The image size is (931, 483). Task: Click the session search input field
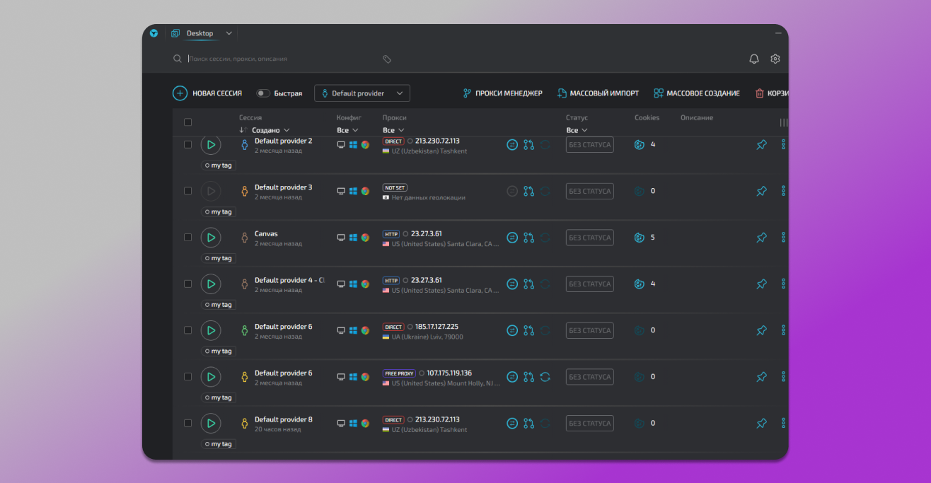click(x=283, y=59)
